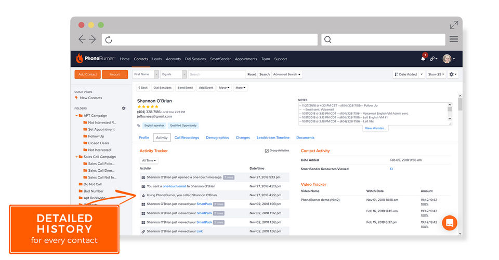Collapse the Sales Call Campaign folder

[76, 157]
